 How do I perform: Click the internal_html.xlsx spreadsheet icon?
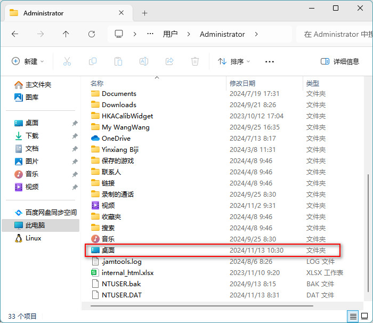pyautogui.click(x=94, y=272)
